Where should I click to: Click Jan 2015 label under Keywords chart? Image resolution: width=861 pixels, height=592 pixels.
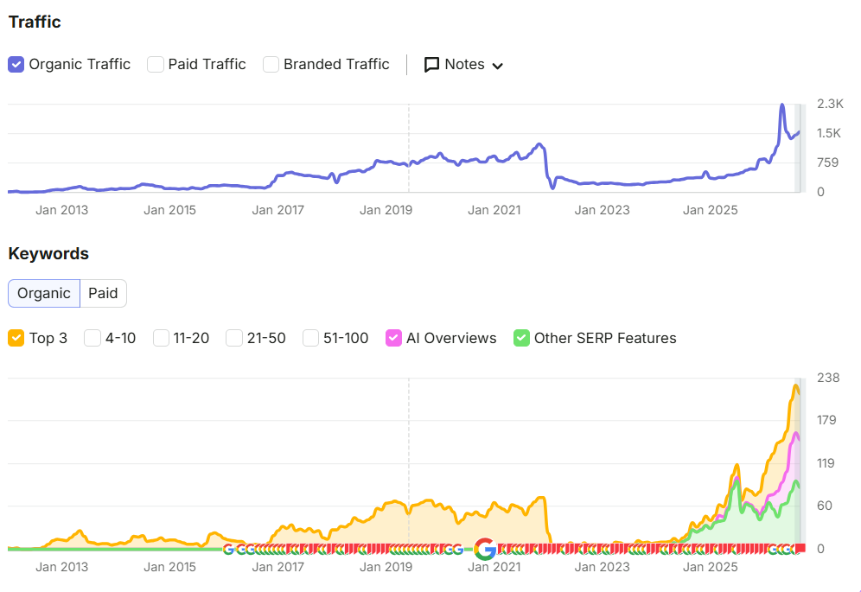169,567
